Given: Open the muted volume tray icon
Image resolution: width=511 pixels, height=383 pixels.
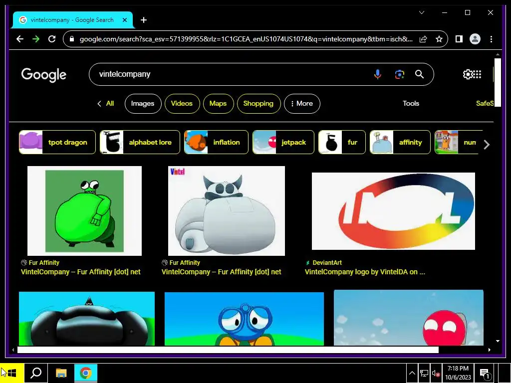Looking at the screenshot, I should click(436, 373).
